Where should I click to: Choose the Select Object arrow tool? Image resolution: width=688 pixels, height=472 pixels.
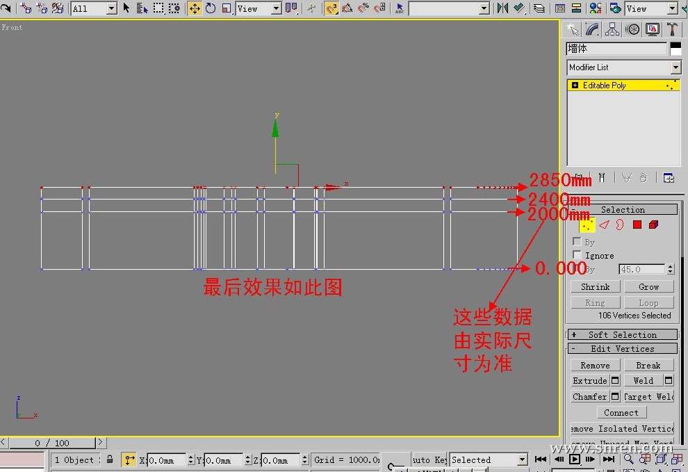(126, 8)
